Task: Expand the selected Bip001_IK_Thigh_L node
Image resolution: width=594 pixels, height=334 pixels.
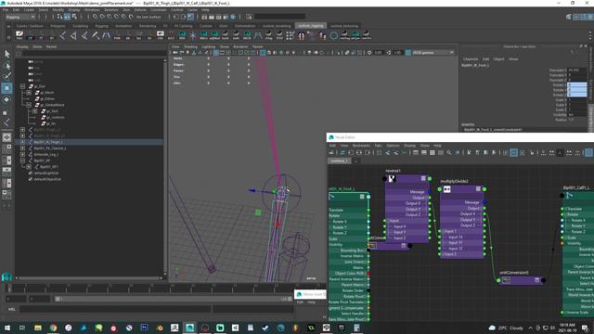Action: click(22, 142)
